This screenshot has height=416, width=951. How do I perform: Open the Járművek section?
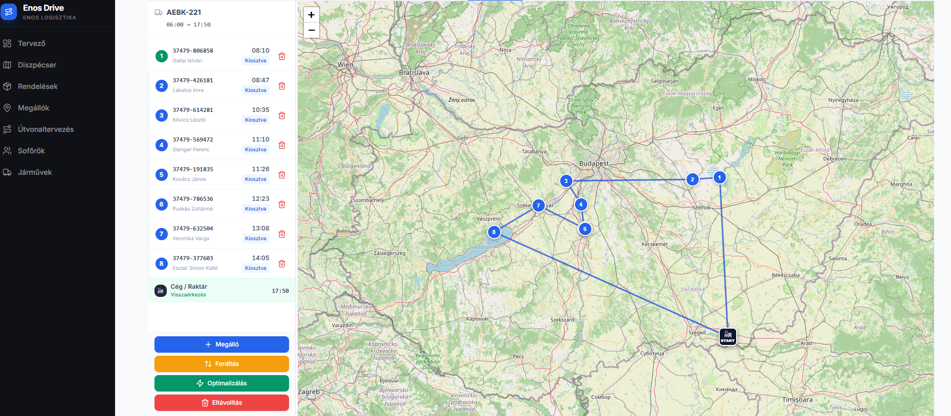pos(35,172)
